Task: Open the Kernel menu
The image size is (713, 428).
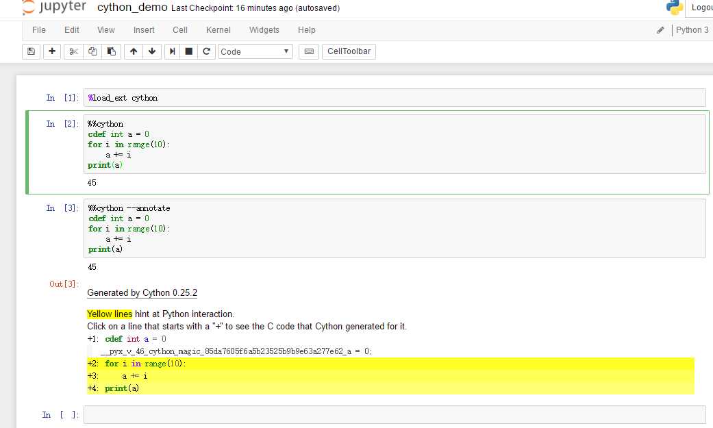Action: pos(218,30)
